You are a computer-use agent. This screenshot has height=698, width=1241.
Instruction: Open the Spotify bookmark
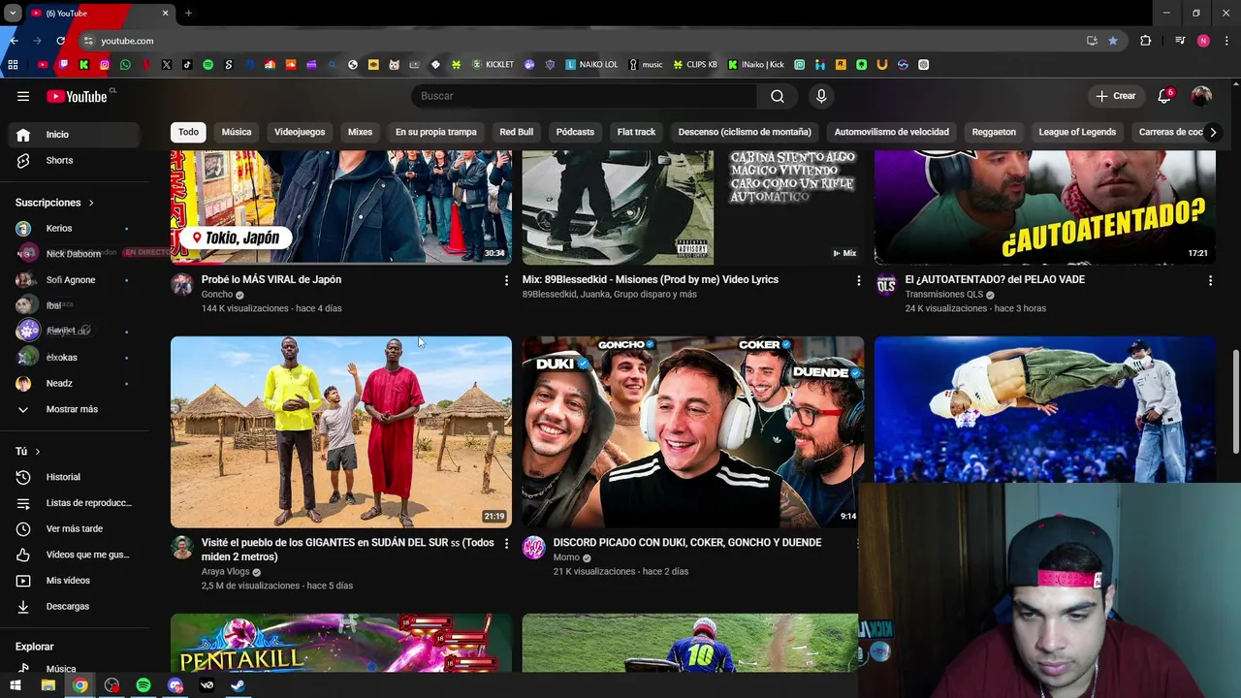pos(207,65)
